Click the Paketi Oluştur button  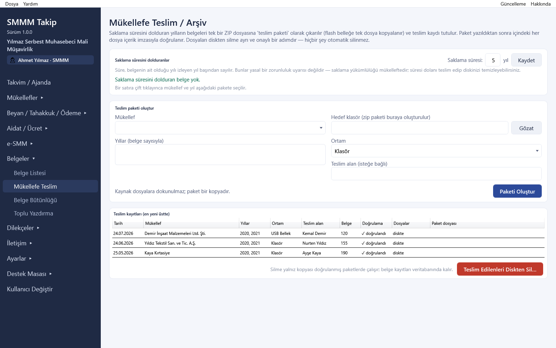click(x=517, y=191)
